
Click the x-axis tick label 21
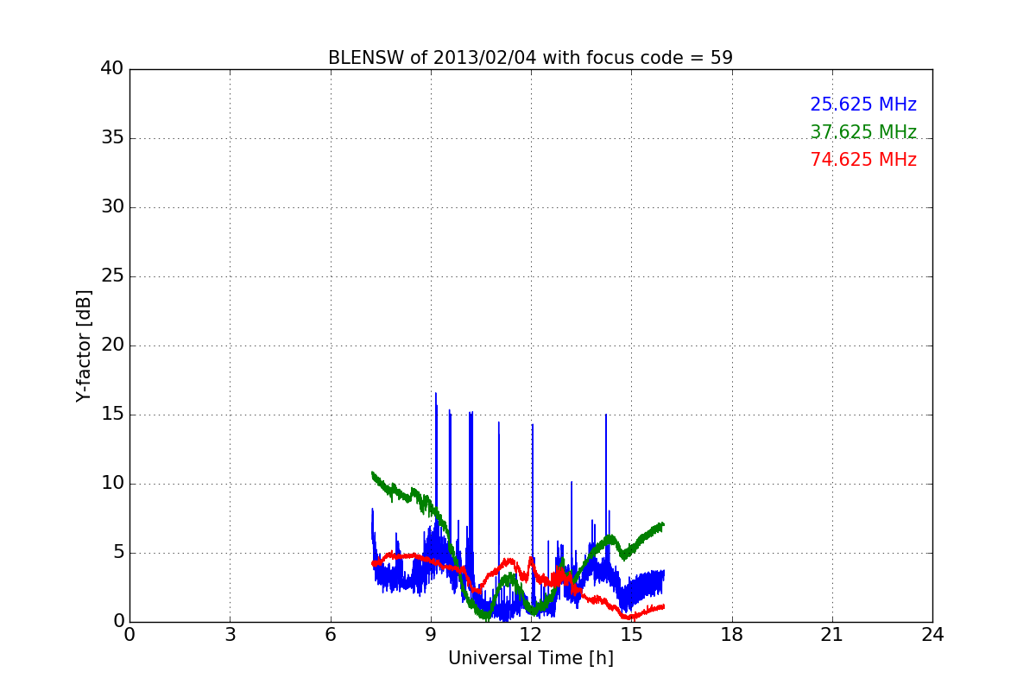832,635
